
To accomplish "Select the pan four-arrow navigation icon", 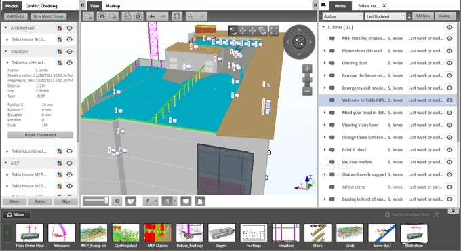I will tap(243, 31).
